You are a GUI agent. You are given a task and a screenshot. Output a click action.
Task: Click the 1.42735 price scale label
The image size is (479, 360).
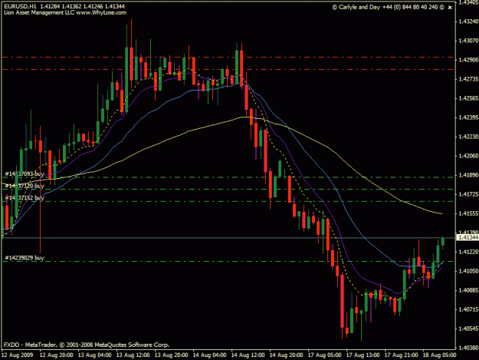point(468,79)
